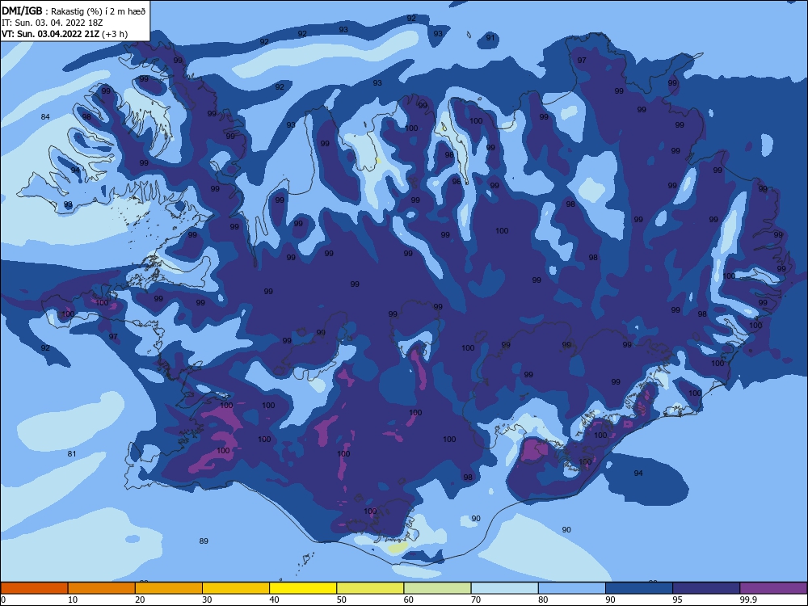Click the legend tick label "95"
This screenshot has height=606, width=808.
678,600
